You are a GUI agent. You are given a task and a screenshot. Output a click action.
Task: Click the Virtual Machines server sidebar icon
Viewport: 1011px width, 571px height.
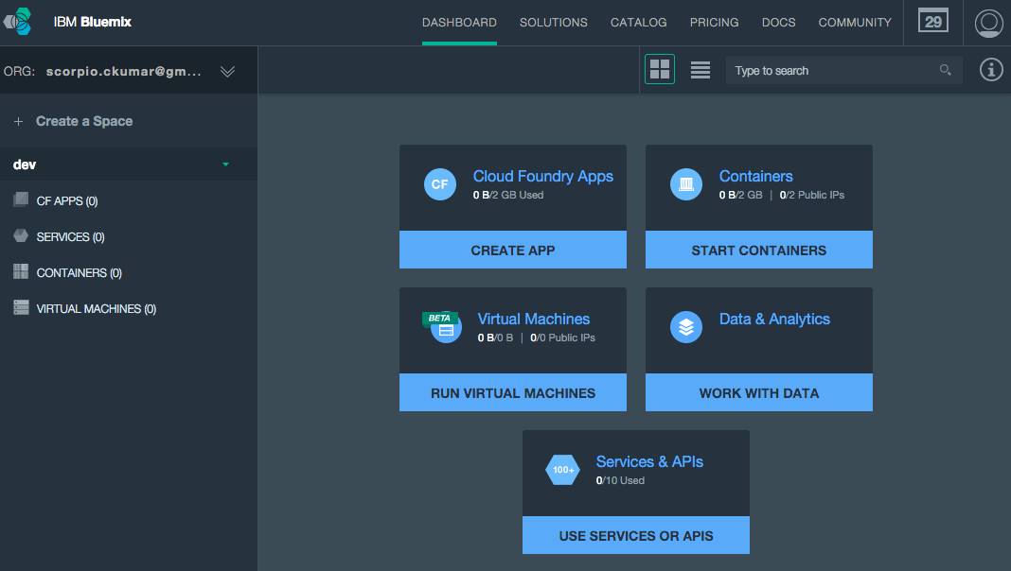pos(21,307)
